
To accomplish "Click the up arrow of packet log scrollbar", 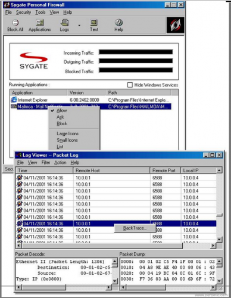I will coord(219,170).
